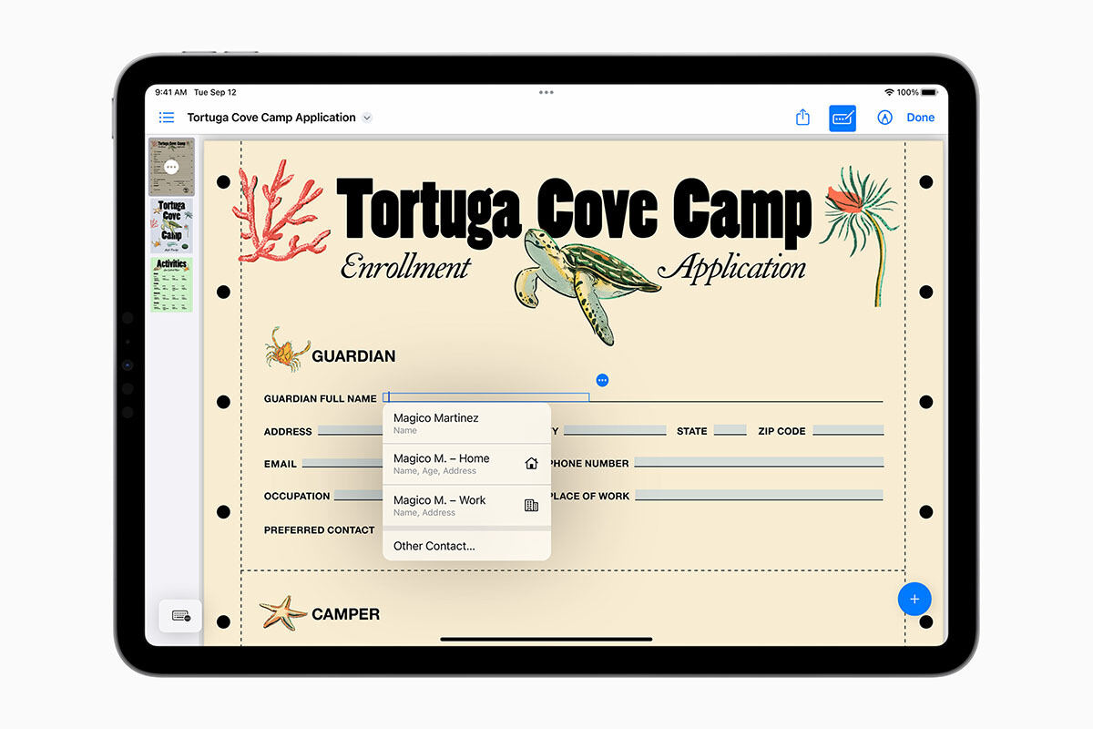1093x729 pixels.
Task: Select Other Contact… option
Action: 466,546
